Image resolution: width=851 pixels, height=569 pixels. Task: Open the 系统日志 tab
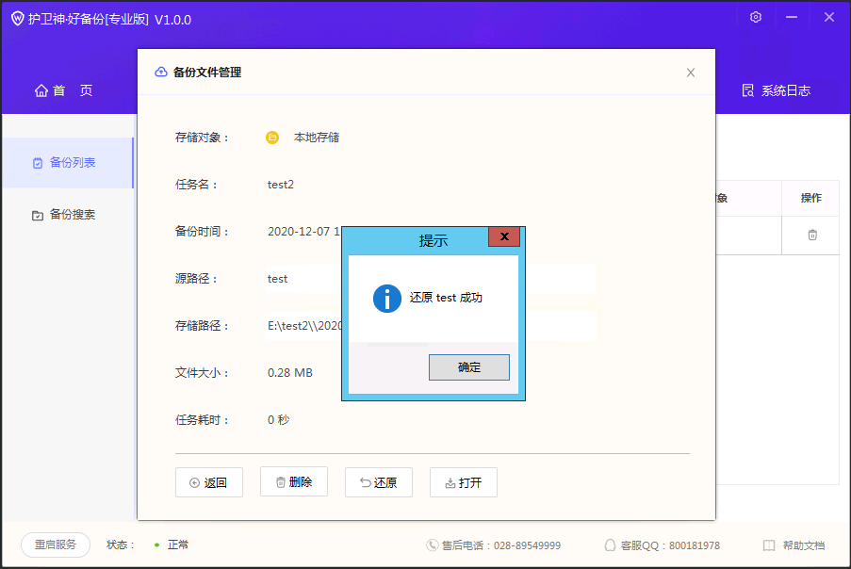coord(776,90)
